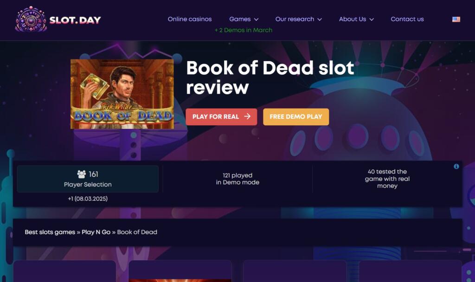Select the 121 played in Demo mode stat
This screenshot has height=282, width=475.
coord(237,179)
